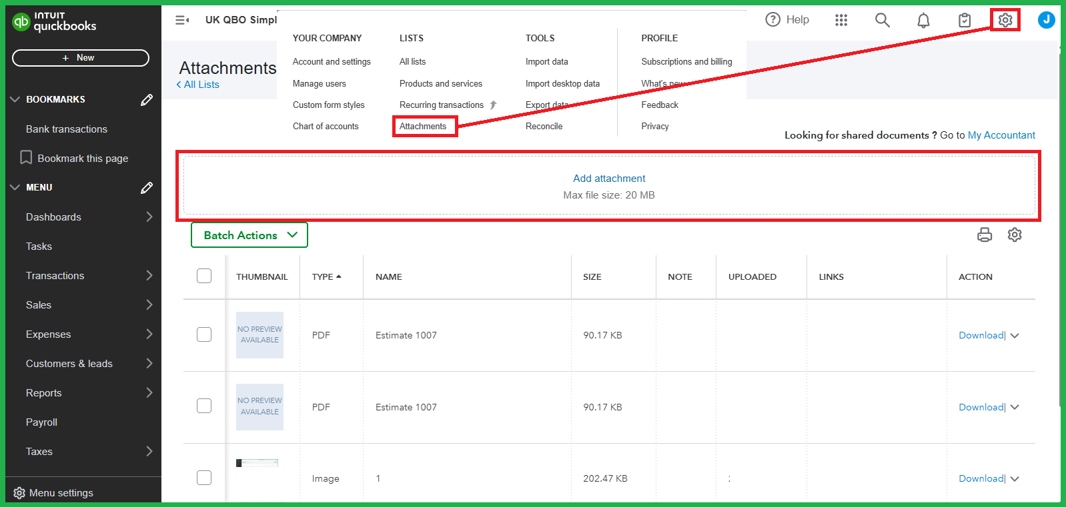Click the Add attachment link
Screen dimensions: 1066x507
coord(609,179)
